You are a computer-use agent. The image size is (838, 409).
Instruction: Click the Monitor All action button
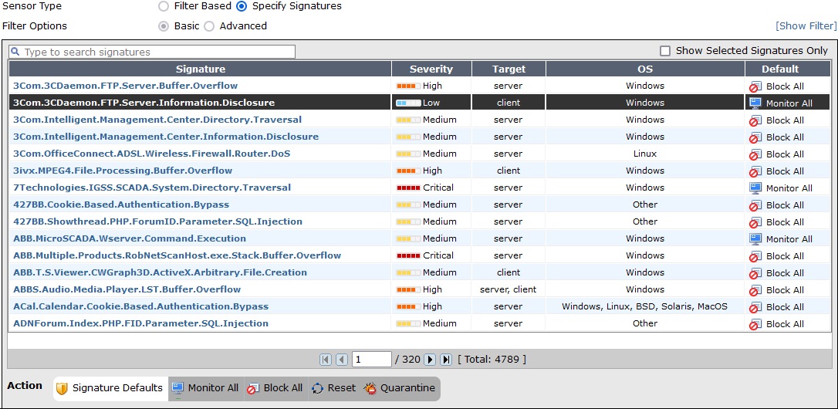(x=205, y=388)
